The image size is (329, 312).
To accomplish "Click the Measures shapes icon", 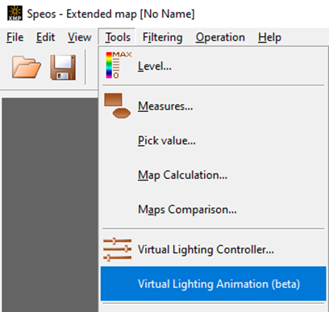I will [x=118, y=106].
